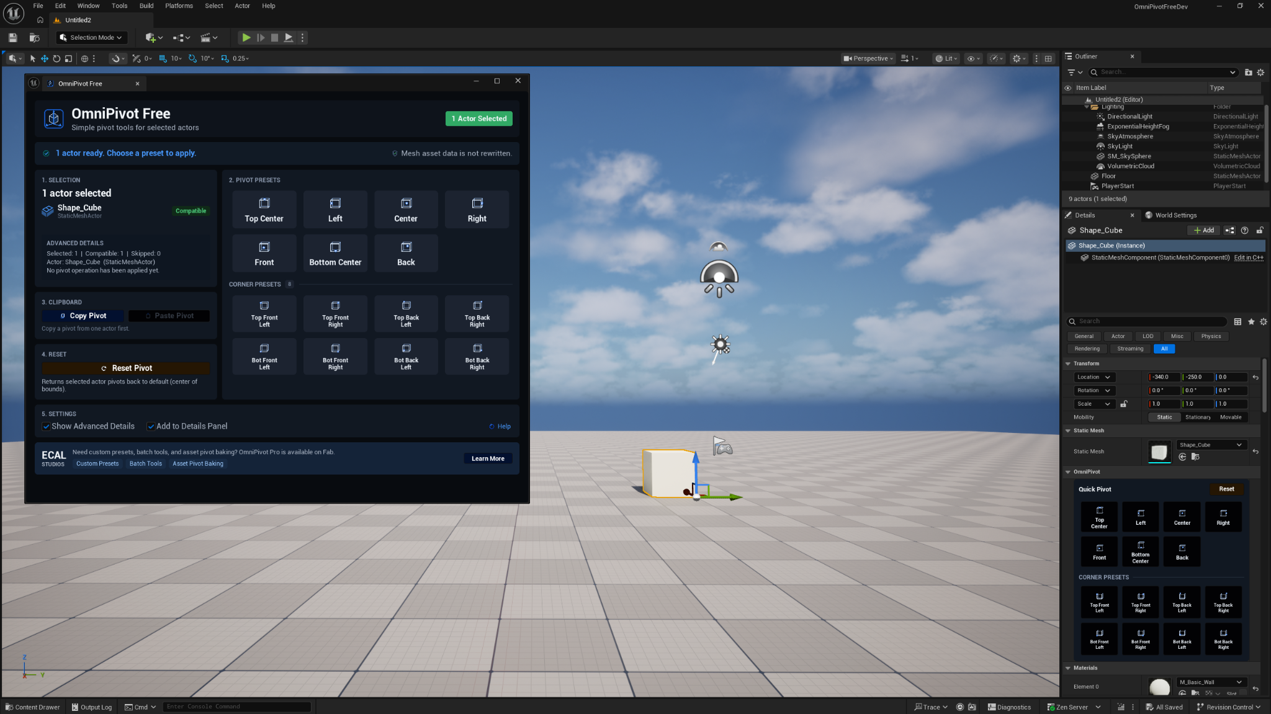Enable Show Advanced Details checkbox
The height and width of the screenshot is (714, 1271).
[46, 426]
